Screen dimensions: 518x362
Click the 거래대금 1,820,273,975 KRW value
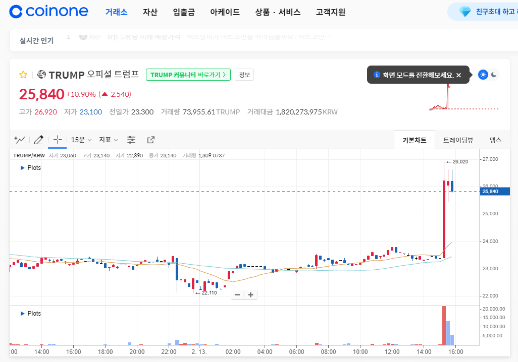(306, 112)
